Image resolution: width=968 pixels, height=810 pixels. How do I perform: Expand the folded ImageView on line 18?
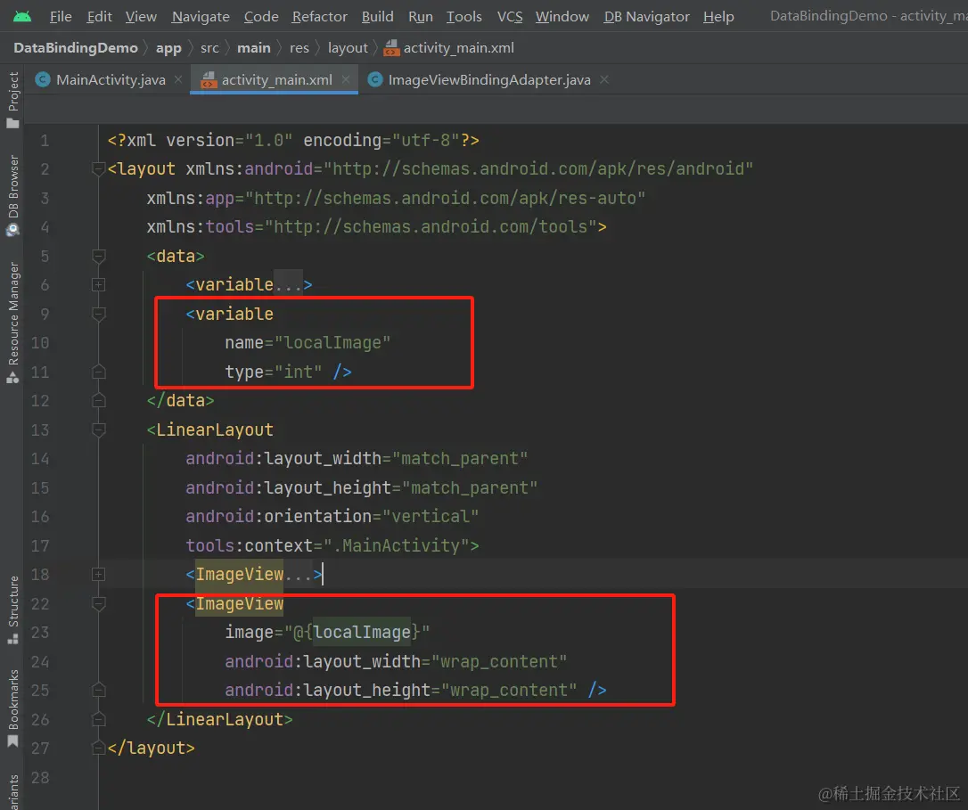[98, 574]
